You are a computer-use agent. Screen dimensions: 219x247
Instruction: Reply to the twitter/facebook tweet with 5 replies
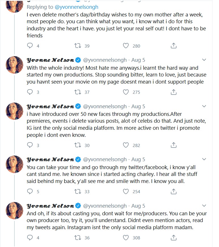30,191
